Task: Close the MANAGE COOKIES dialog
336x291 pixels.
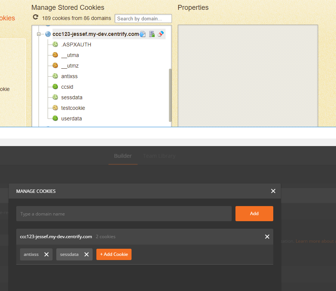Action: [x=273, y=191]
